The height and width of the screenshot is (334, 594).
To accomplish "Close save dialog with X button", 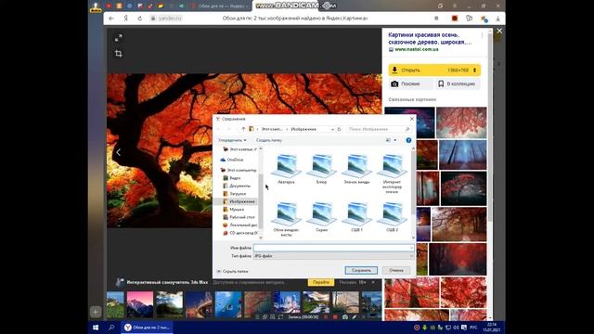I will (412, 119).
